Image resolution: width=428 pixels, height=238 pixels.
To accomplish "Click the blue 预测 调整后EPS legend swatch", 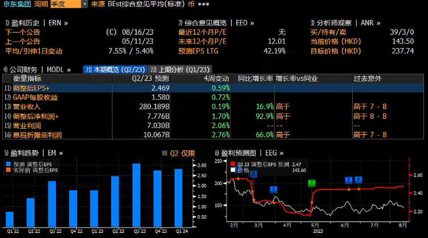I will tap(9, 164).
